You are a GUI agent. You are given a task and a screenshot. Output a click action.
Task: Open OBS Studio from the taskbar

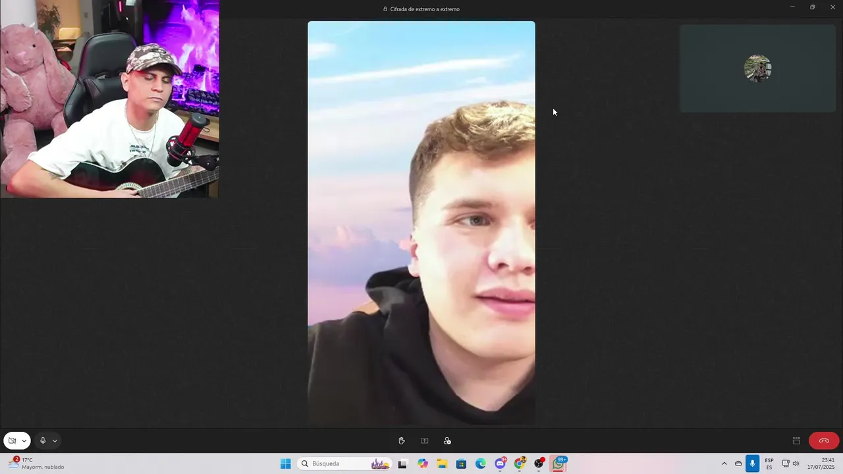(x=539, y=463)
